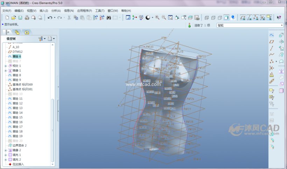Toggle datum plane display on or off
287x169 pixels.
pos(243,17)
